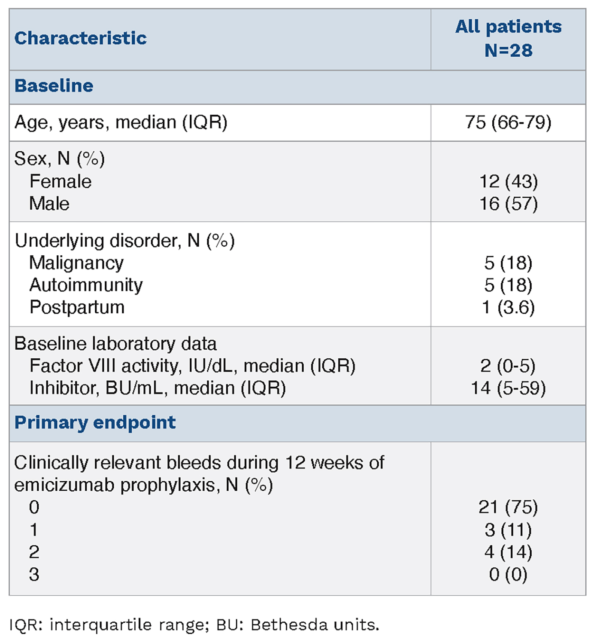This screenshot has width=597, height=642.
Task: Select the 4 (14) two-bleeds value
Action: [x=508, y=552]
